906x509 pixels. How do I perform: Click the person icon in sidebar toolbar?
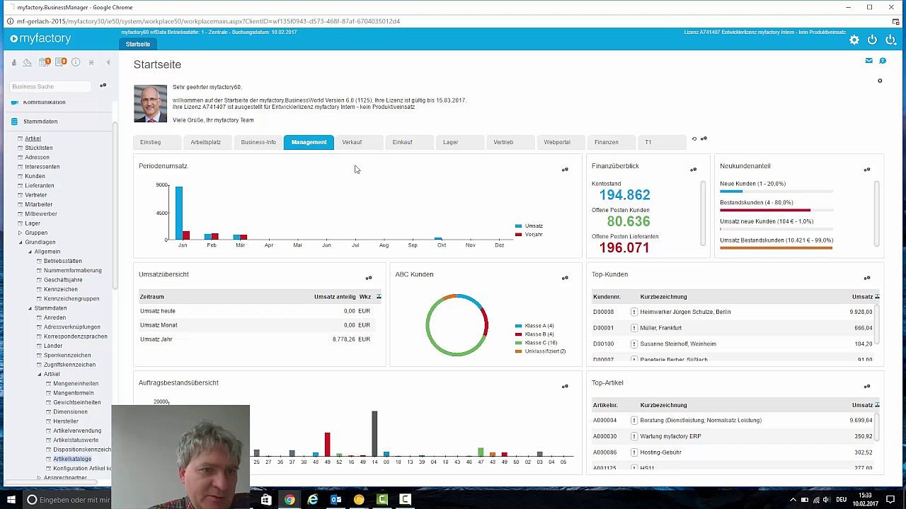tap(13, 62)
